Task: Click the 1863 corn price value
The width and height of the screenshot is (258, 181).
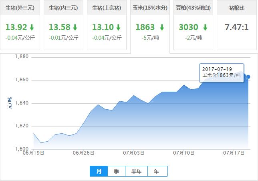Action: [x=145, y=27]
